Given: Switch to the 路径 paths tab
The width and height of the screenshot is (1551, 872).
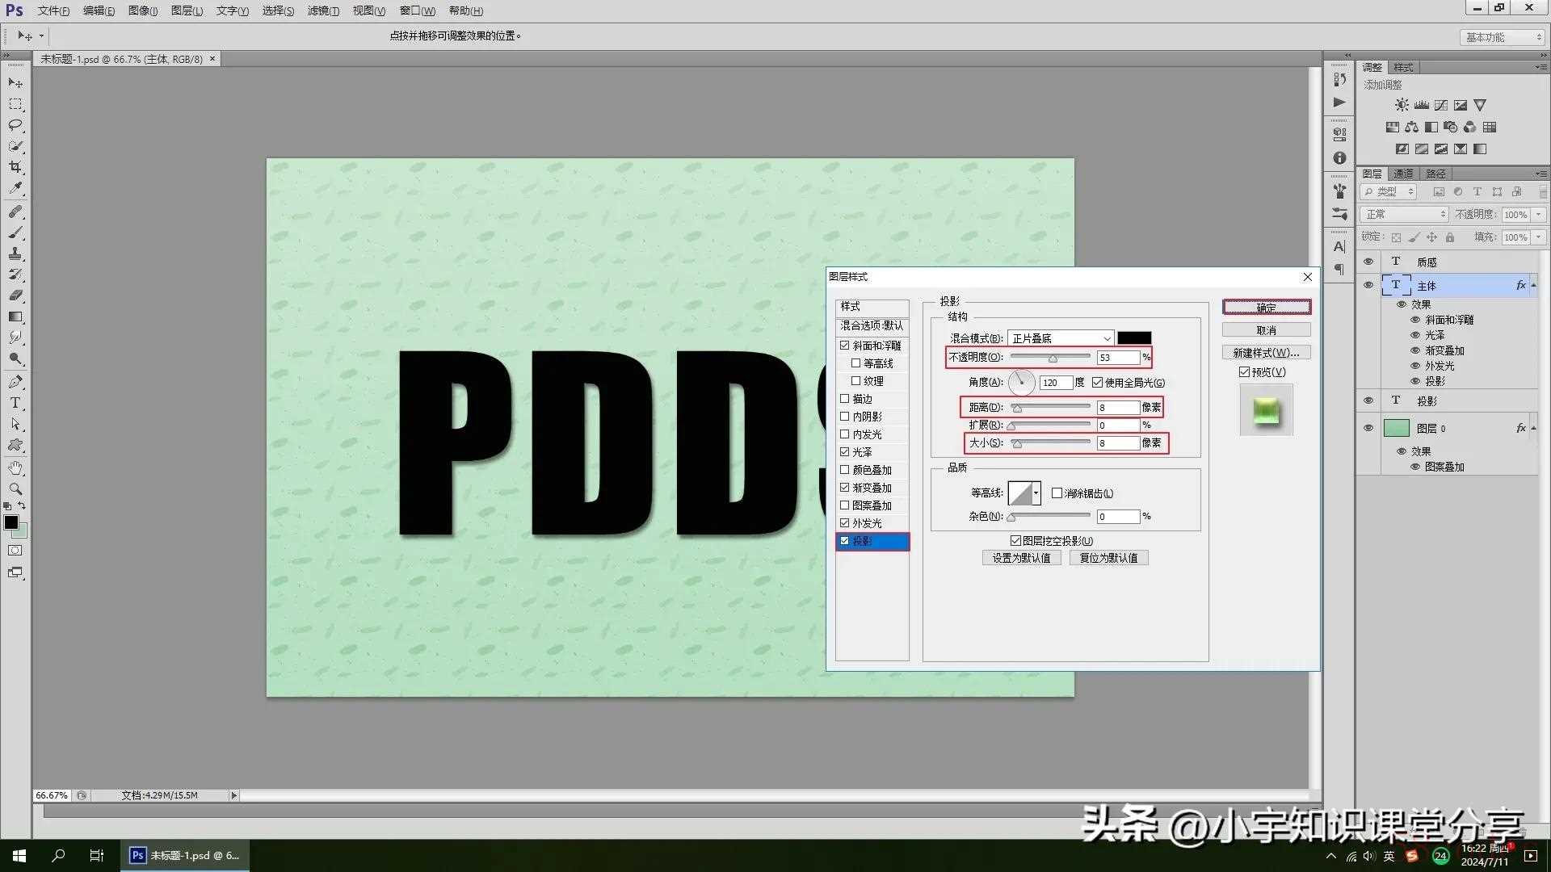Looking at the screenshot, I should pyautogui.click(x=1435, y=174).
